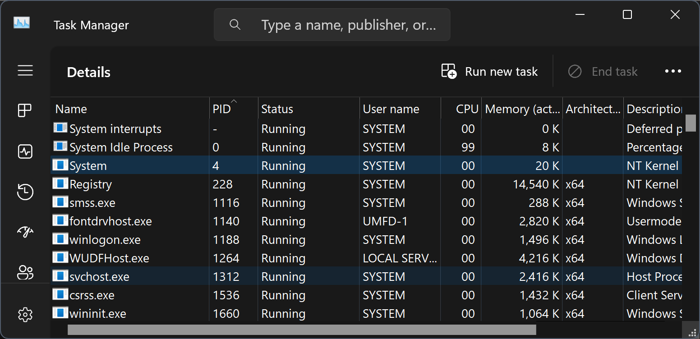Select the winlogon.exe process name
700x339 pixels.
pyautogui.click(x=105, y=240)
